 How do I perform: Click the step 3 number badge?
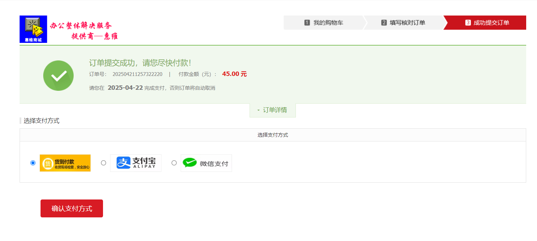tap(468, 23)
